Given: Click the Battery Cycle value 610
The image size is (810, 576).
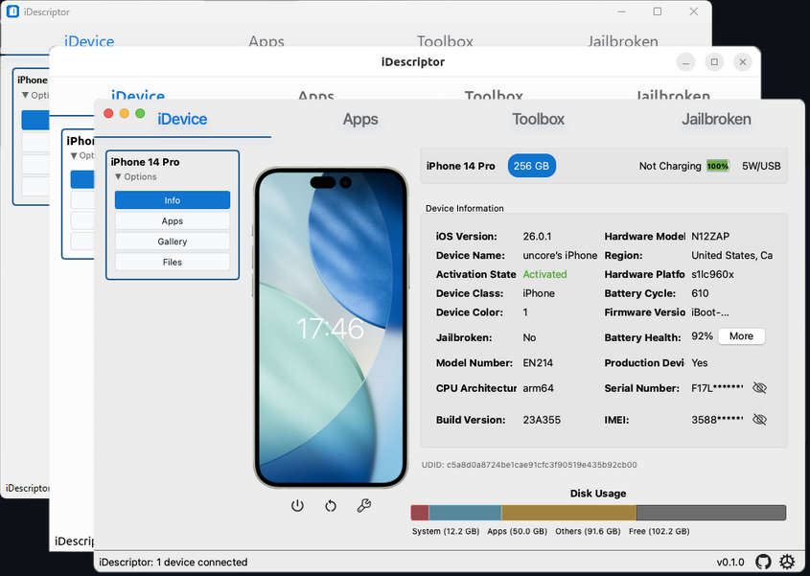Looking at the screenshot, I should tap(700, 293).
